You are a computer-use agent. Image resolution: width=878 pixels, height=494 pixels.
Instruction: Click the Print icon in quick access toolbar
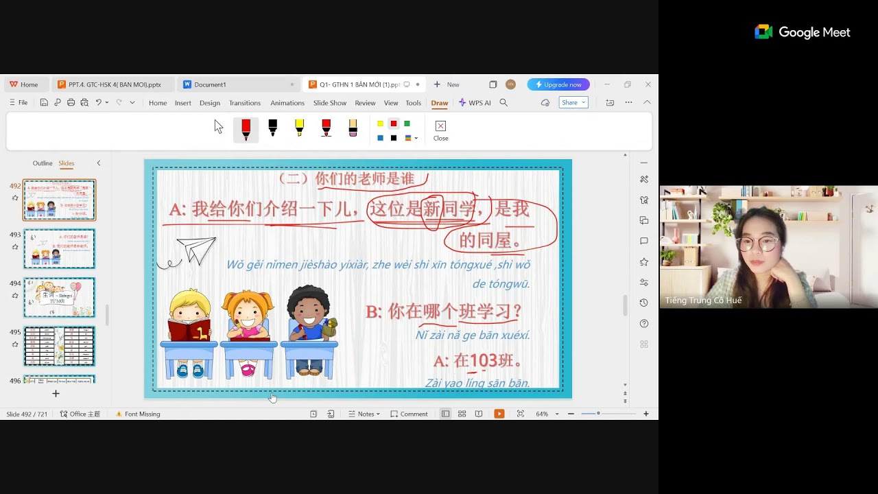pos(71,103)
